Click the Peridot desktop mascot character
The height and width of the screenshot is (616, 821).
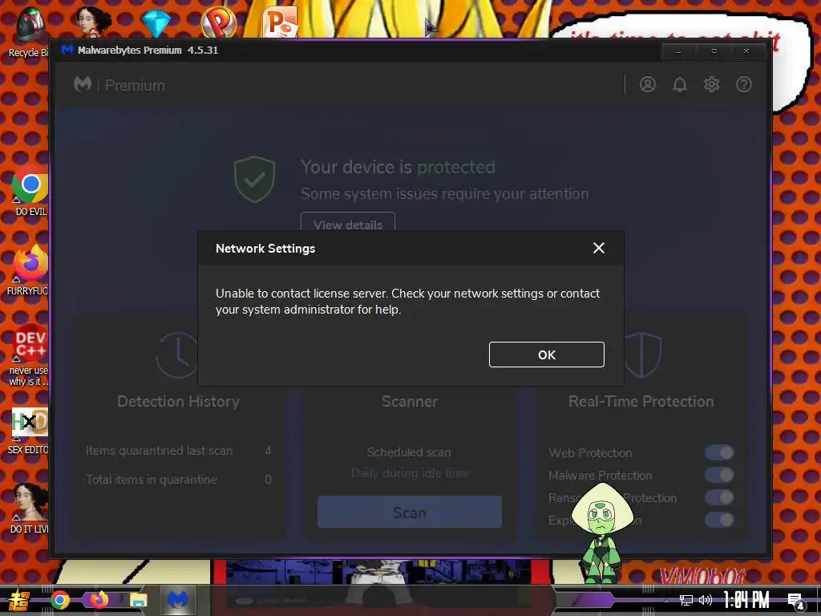click(601, 533)
